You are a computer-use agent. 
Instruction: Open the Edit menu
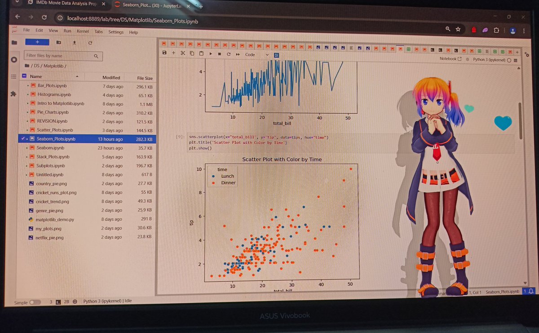tap(40, 30)
